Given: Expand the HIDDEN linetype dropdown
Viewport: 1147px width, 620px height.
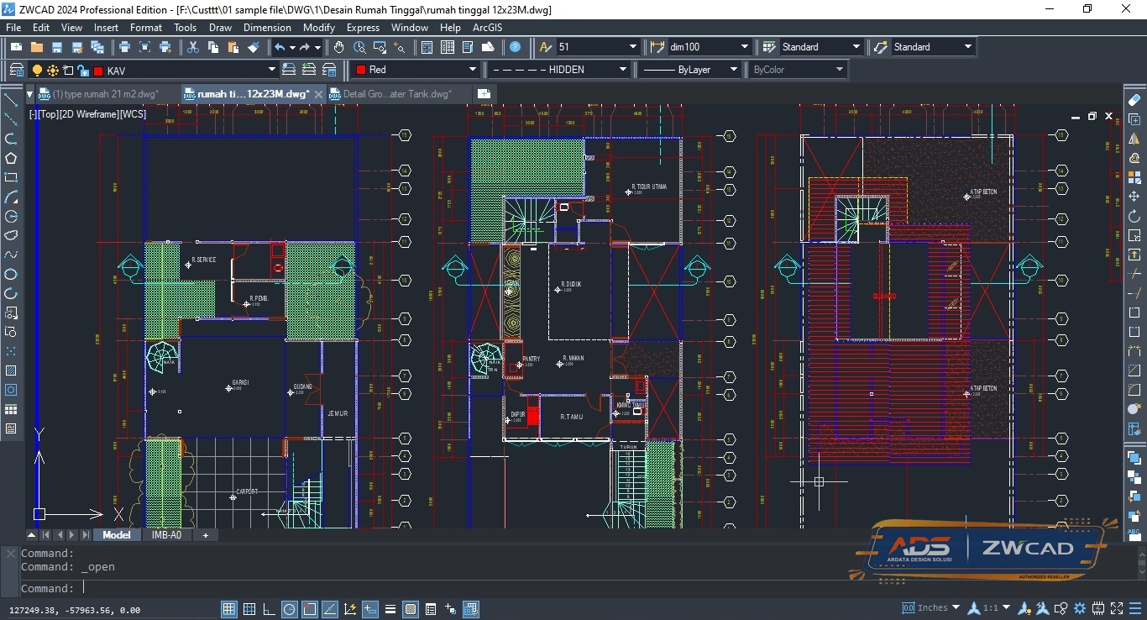Looking at the screenshot, I should point(558,70).
